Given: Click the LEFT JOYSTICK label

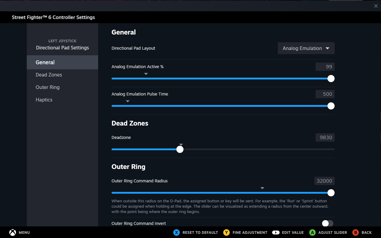Looking at the screenshot, I should tap(62, 41).
